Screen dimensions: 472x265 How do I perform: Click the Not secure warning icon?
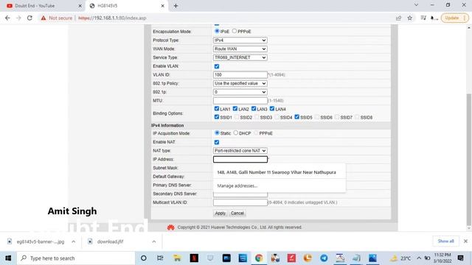[x=44, y=18]
